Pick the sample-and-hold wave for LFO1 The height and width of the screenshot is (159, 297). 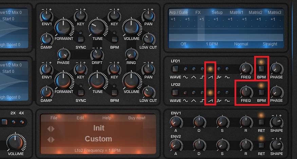click(219, 69)
